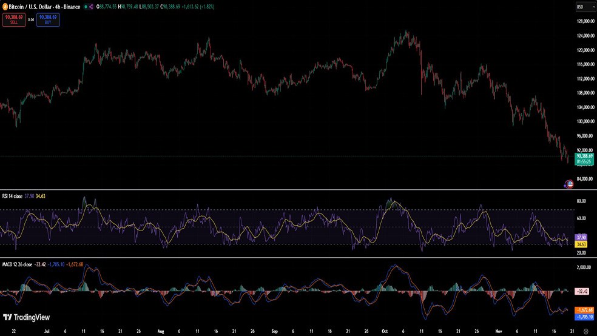
Task: Click the TradingView logo
Action: click(x=26, y=317)
